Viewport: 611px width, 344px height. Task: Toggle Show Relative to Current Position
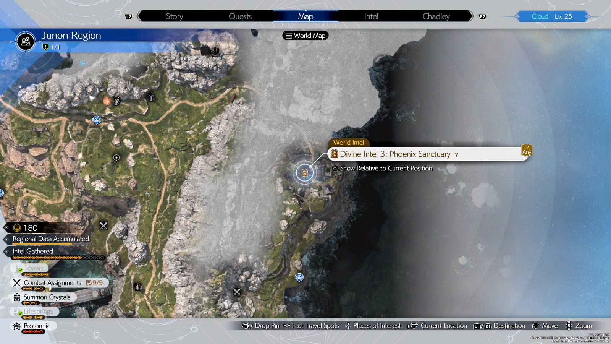(382, 168)
